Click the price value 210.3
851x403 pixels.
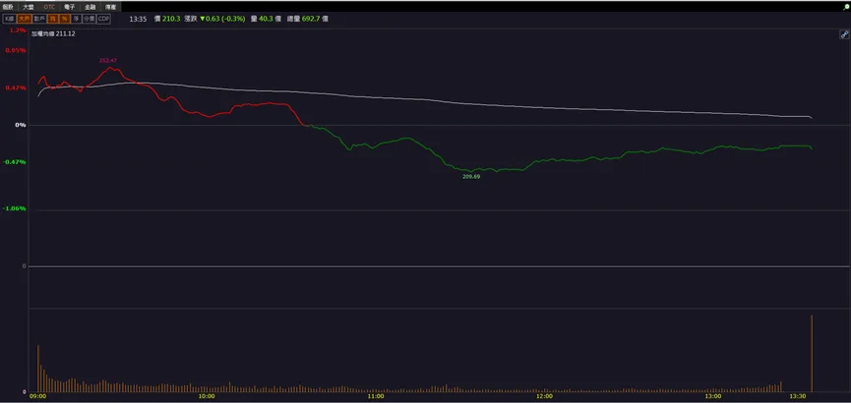coord(171,19)
